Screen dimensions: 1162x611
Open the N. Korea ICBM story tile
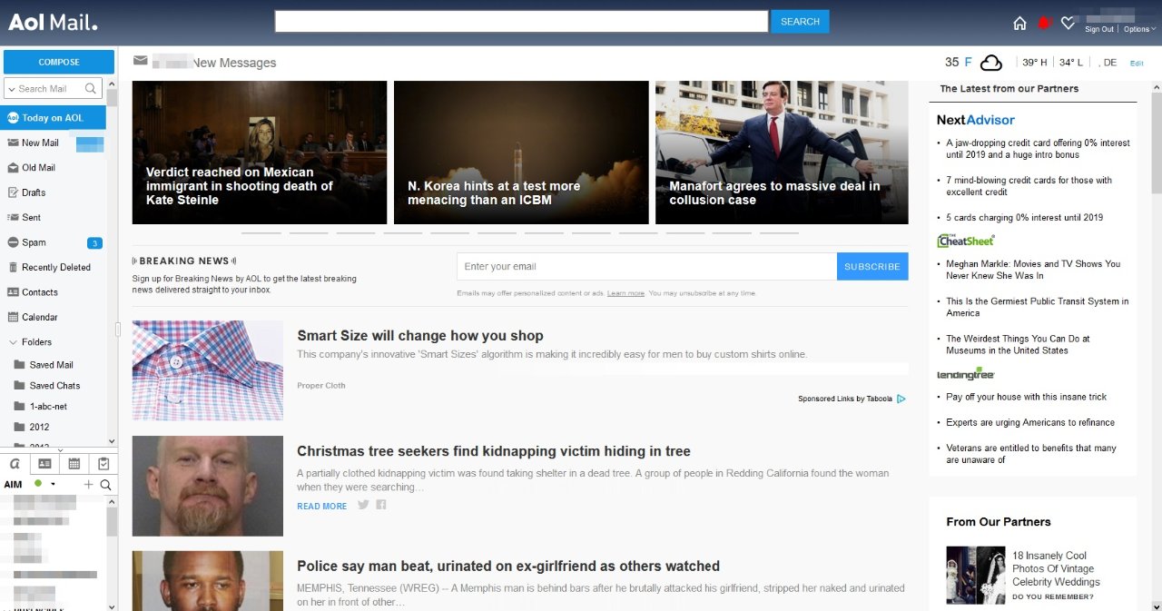point(521,153)
